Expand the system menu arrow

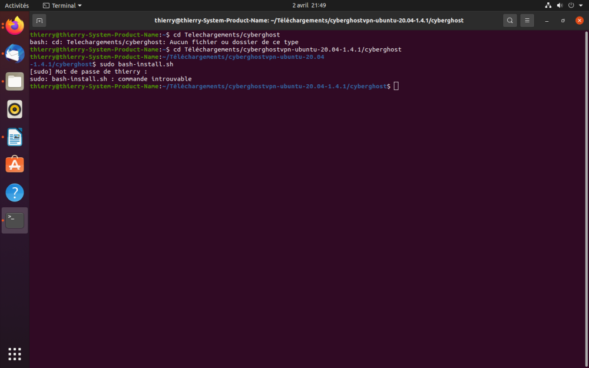tap(581, 6)
